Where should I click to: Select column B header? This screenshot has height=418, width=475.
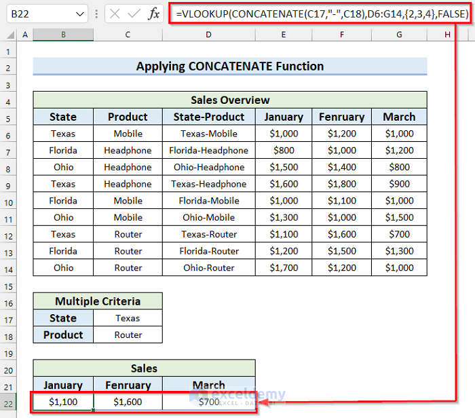point(63,35)
